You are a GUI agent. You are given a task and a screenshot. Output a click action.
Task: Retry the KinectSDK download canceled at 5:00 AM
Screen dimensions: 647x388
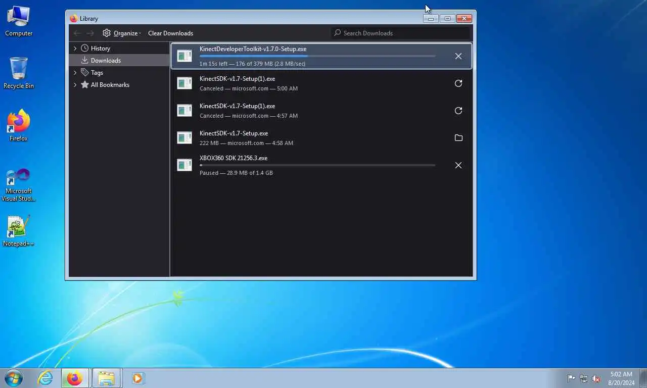pyautogui.click(x=458, y=83)
